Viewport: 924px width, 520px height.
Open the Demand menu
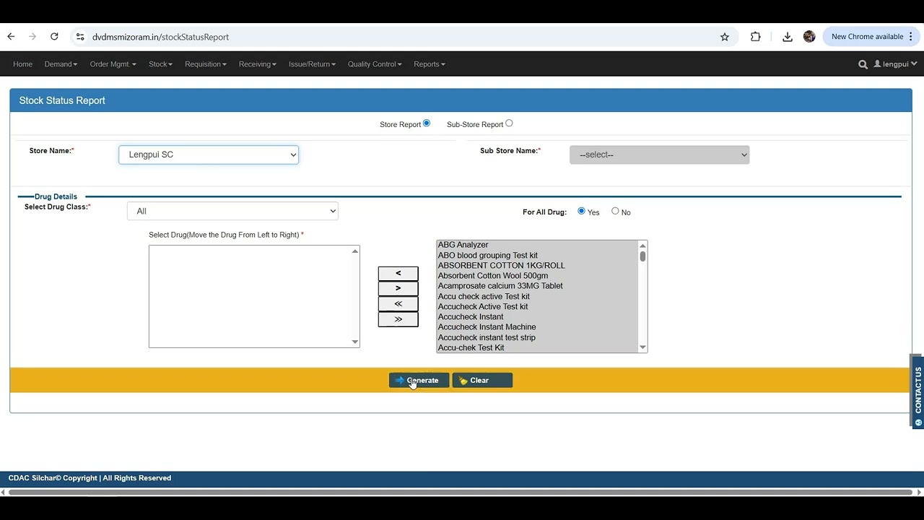pyautogui.click(x=61, y=64)
